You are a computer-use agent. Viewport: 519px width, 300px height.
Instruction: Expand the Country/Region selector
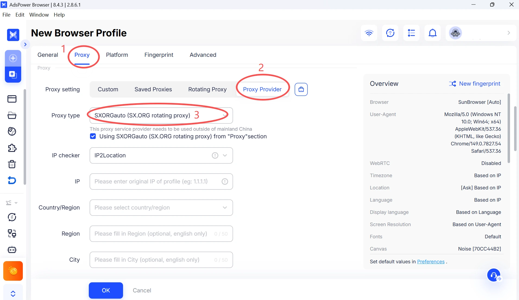pyautogui.click(x=161, y=208)
